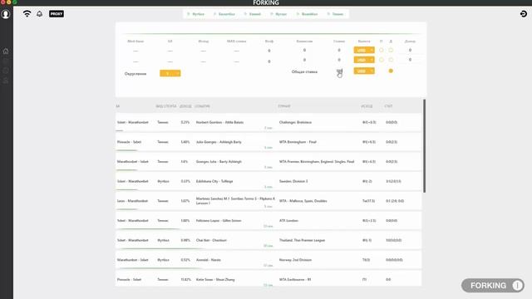
Task: Sort by the ВИД СПОРТА column header
Action: tap(166, 106)
